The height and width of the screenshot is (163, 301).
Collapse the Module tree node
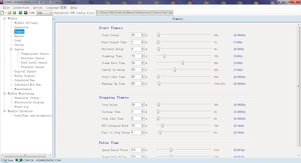[x=4, y=18]
